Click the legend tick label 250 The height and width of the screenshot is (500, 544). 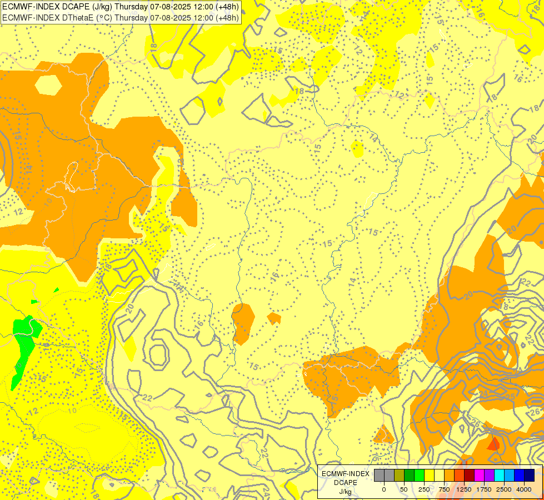point(424,489)
